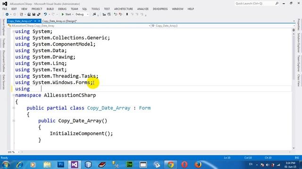Open the Solution Explorer side panel

[299, 43]
